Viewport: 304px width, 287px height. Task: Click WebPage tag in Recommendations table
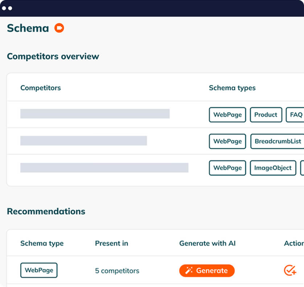[x=39, y=270]
